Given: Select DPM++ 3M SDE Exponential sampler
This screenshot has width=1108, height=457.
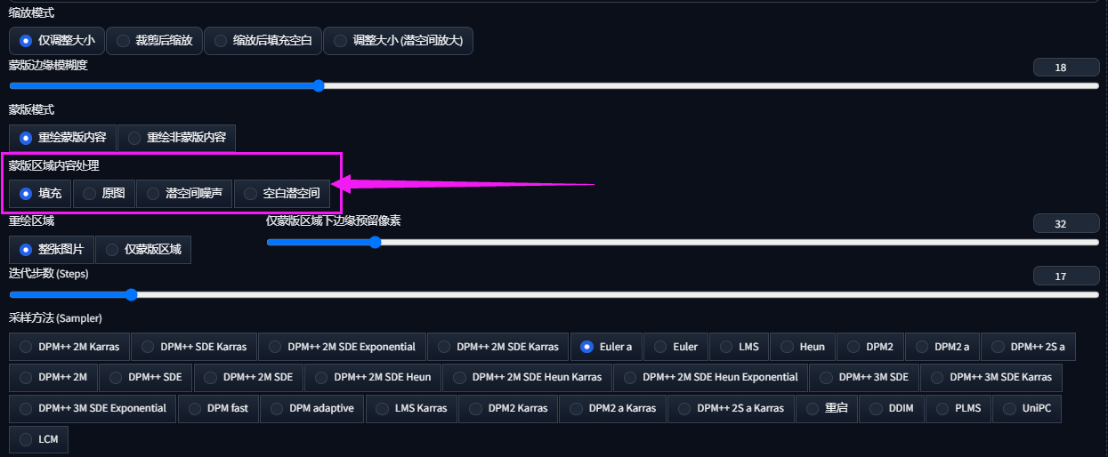Looking at the screenshot, I should [x=93, y=408].
